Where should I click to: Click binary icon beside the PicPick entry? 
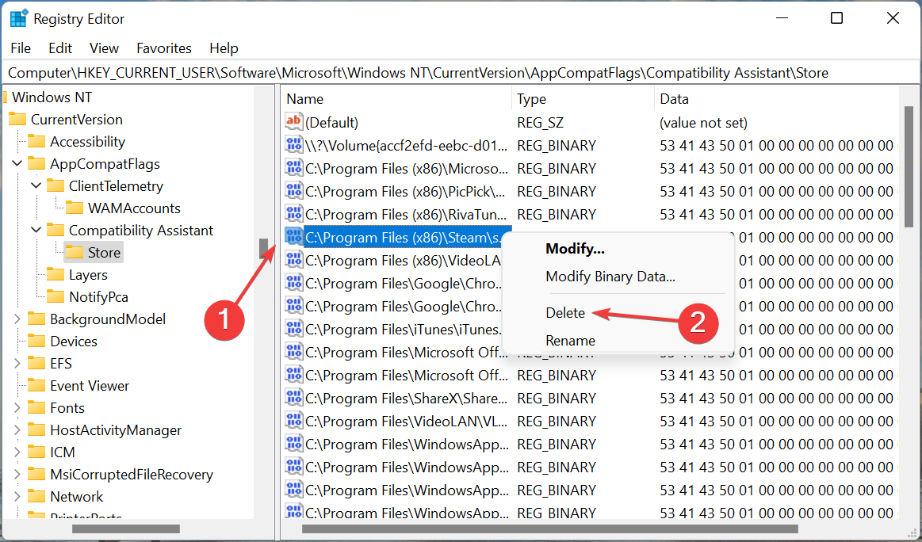(293, 190)
